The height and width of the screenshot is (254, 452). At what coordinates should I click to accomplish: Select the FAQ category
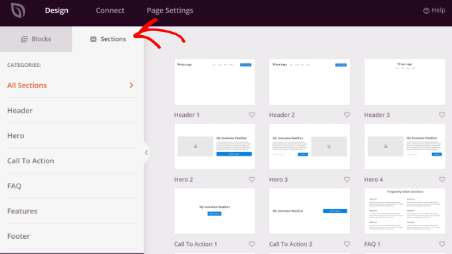[x=72, y=186]
